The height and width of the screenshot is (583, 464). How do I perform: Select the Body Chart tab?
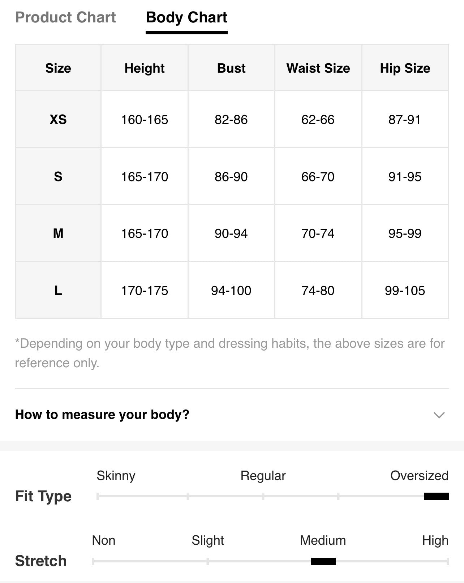tap(186, 17)
